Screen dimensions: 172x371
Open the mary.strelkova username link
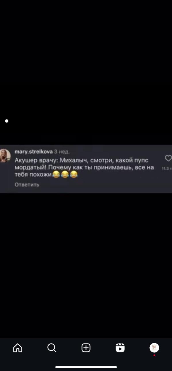tap(34, 152)
